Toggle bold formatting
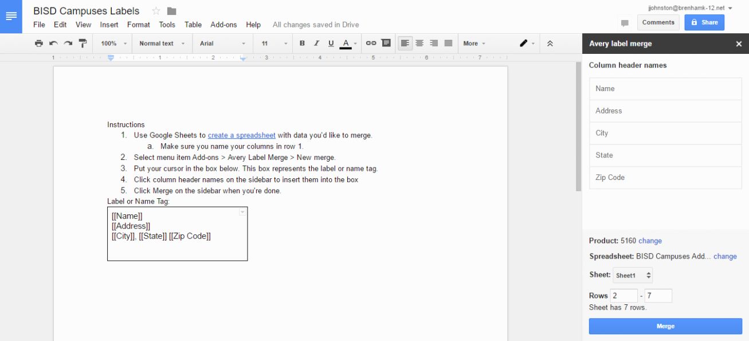The height and width of the screenshot is (341, 749). click(302, 43)
